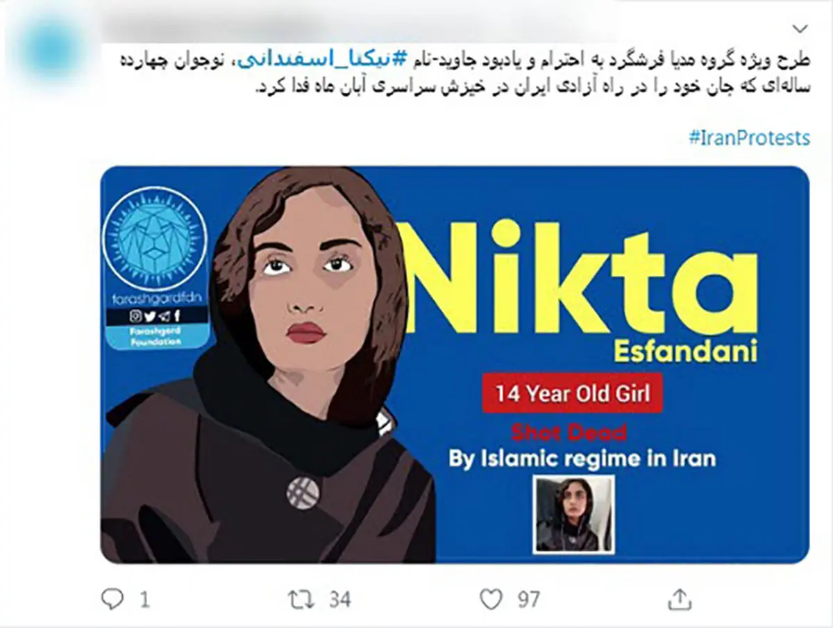
Task: View the 34 retweets count
Action: [x=339, y=600]
